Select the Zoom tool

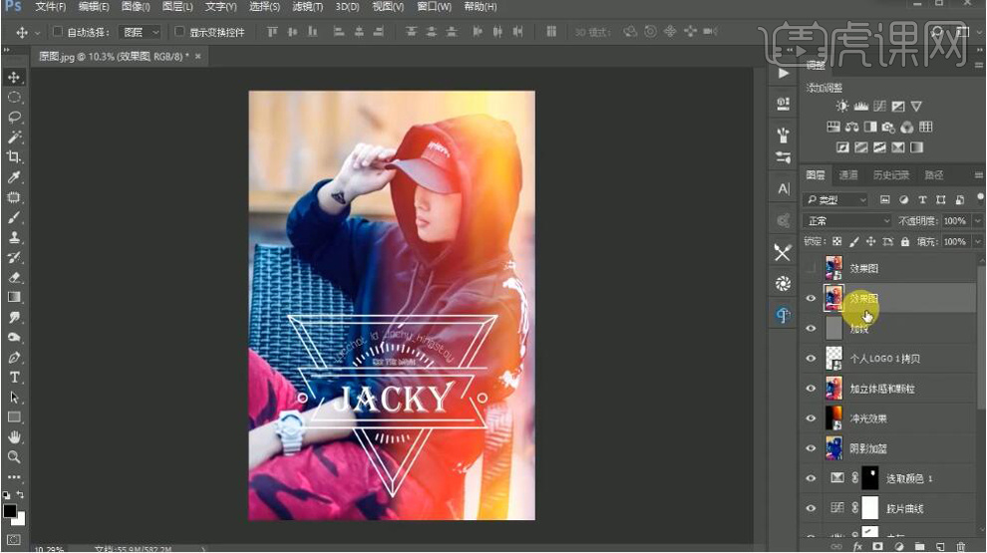pyautogui.click(x=14, y=457)
